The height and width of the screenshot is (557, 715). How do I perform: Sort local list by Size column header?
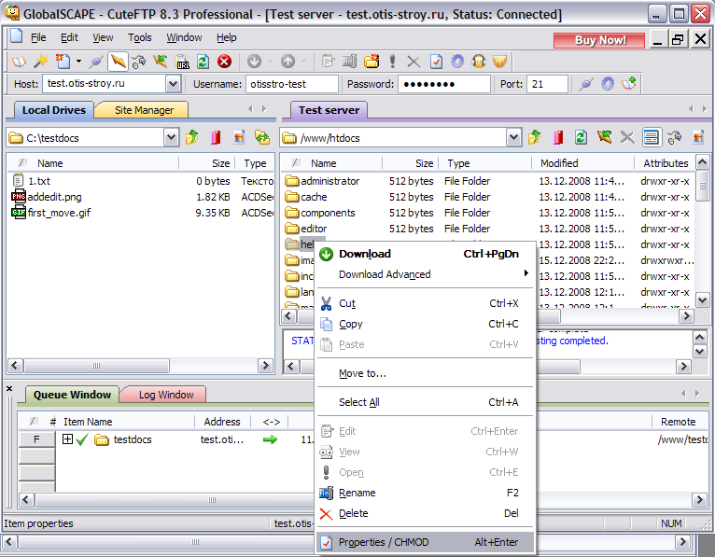[206, 163]
